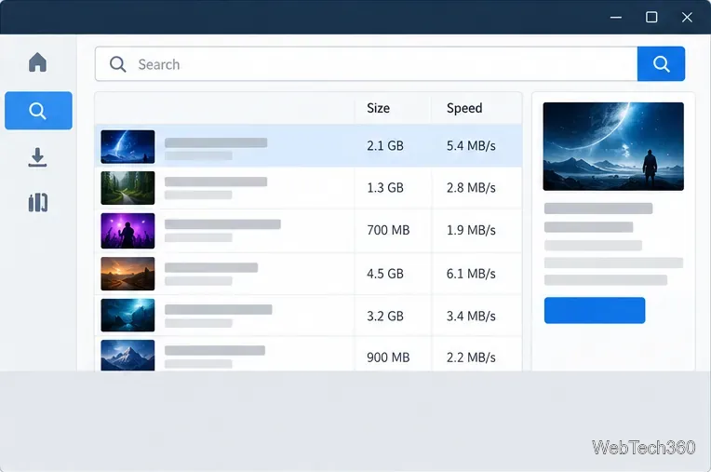The height and width of the screenshot is (472, 711).
Task: Open the Downloads section in sidebar
Action: (x=37, y=157)
